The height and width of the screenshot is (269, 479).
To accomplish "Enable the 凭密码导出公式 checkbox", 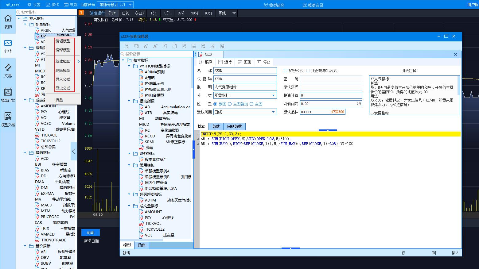I will click(x=308, y=71).
